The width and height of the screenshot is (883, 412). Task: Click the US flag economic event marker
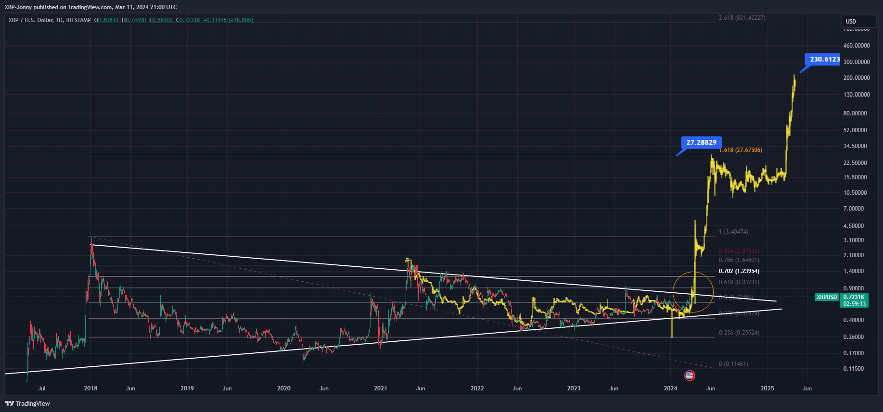click(690, 375)
